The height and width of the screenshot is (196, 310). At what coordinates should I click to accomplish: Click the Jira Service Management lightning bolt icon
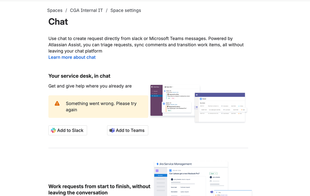[x=158, y=164]
